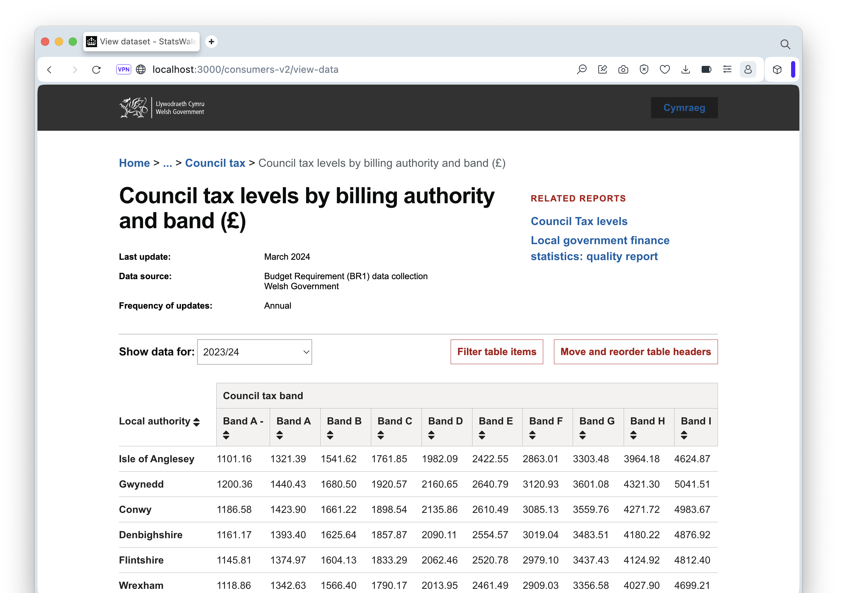Select the View dataset - StatsWales tab
This screenshot has height=593, width=841.
point(141,41)
